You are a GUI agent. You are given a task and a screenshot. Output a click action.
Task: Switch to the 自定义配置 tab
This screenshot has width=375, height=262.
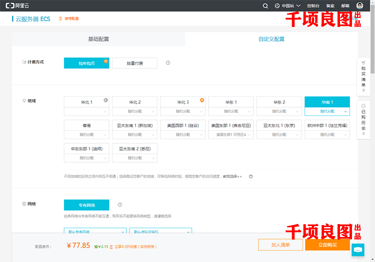[x=271, y=39]
